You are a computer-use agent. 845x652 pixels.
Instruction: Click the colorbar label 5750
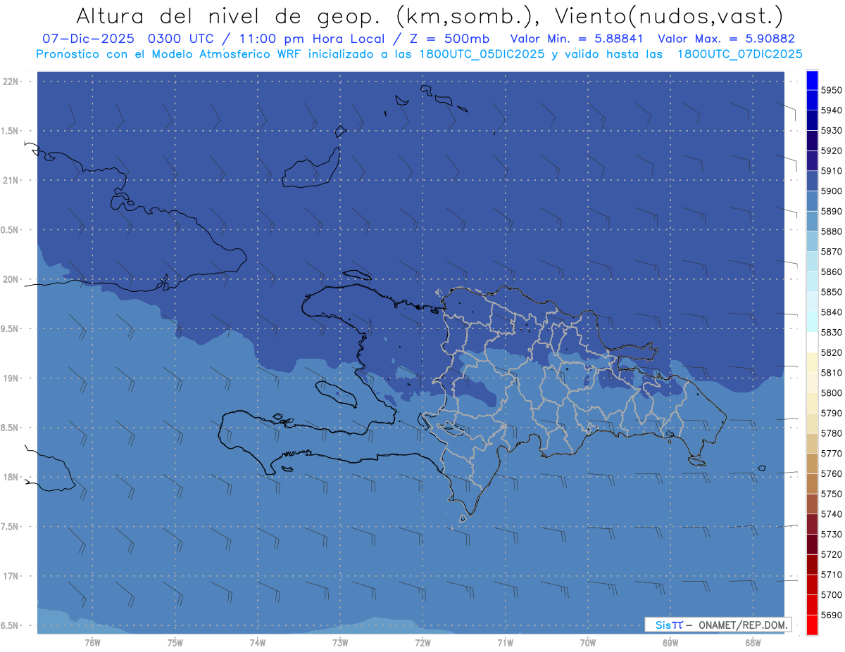tap(831, 494)
